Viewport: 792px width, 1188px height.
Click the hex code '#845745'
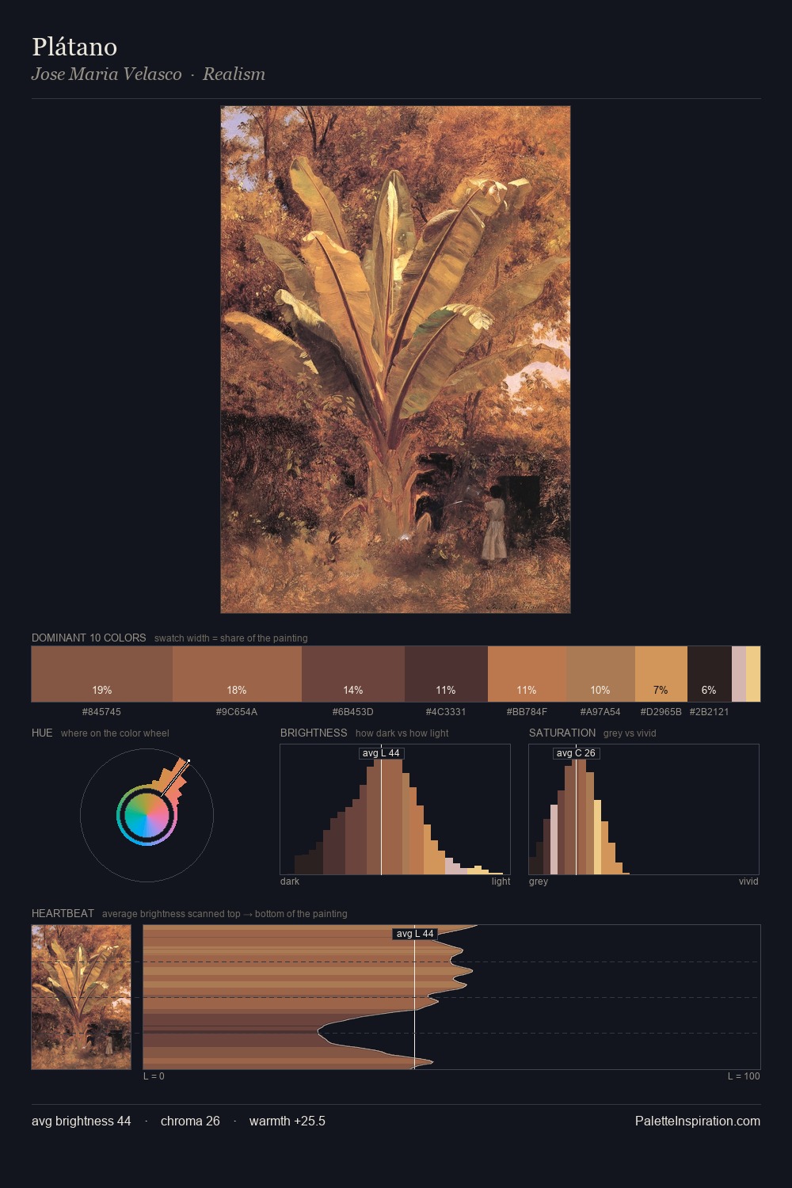click(101, 712)
